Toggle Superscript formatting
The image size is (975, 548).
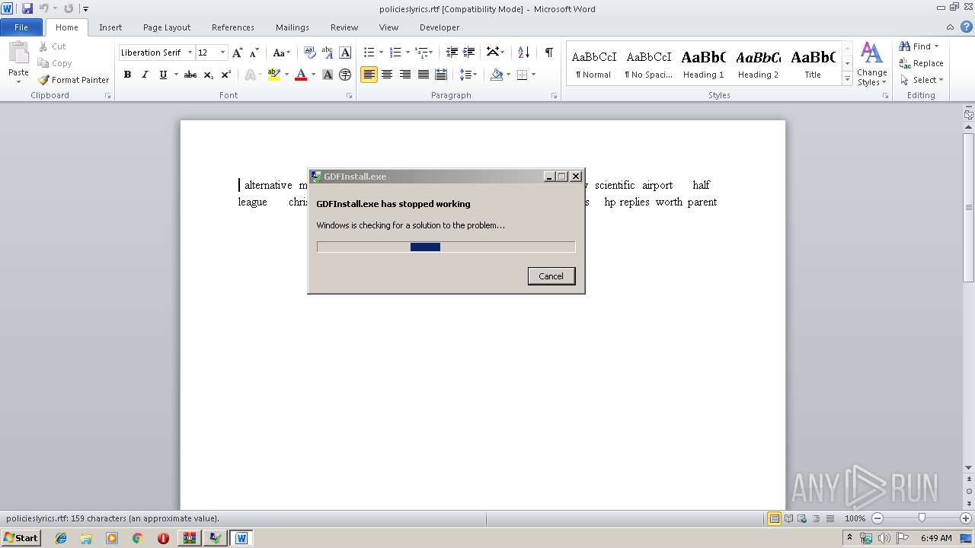coord(225,75)
